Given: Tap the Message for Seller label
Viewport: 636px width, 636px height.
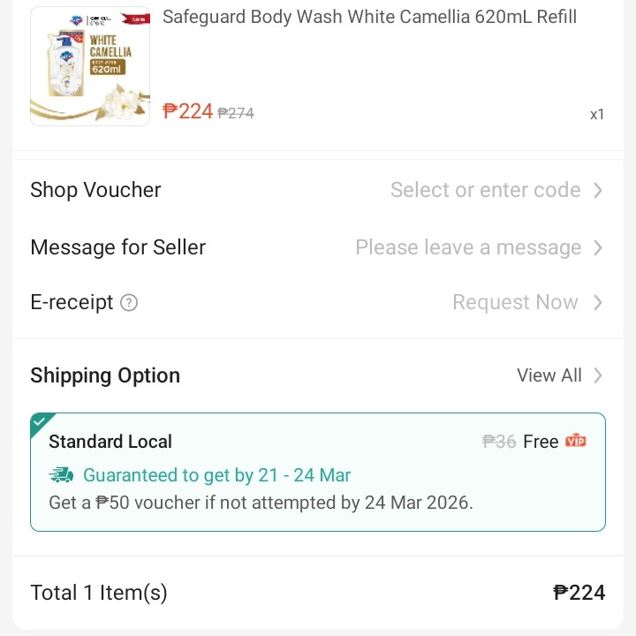Looking at the screenshot, I should 117,247.
